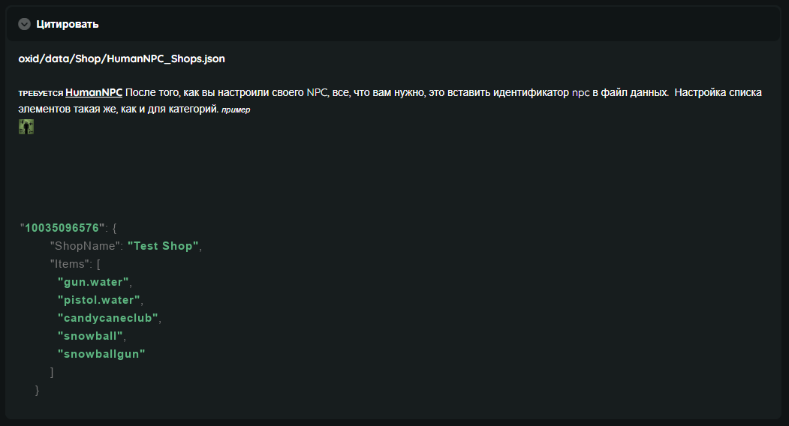The height and width of the screenshot is (426, 789).
Task: Click the italic "пример" text
Action: [236, 109]
